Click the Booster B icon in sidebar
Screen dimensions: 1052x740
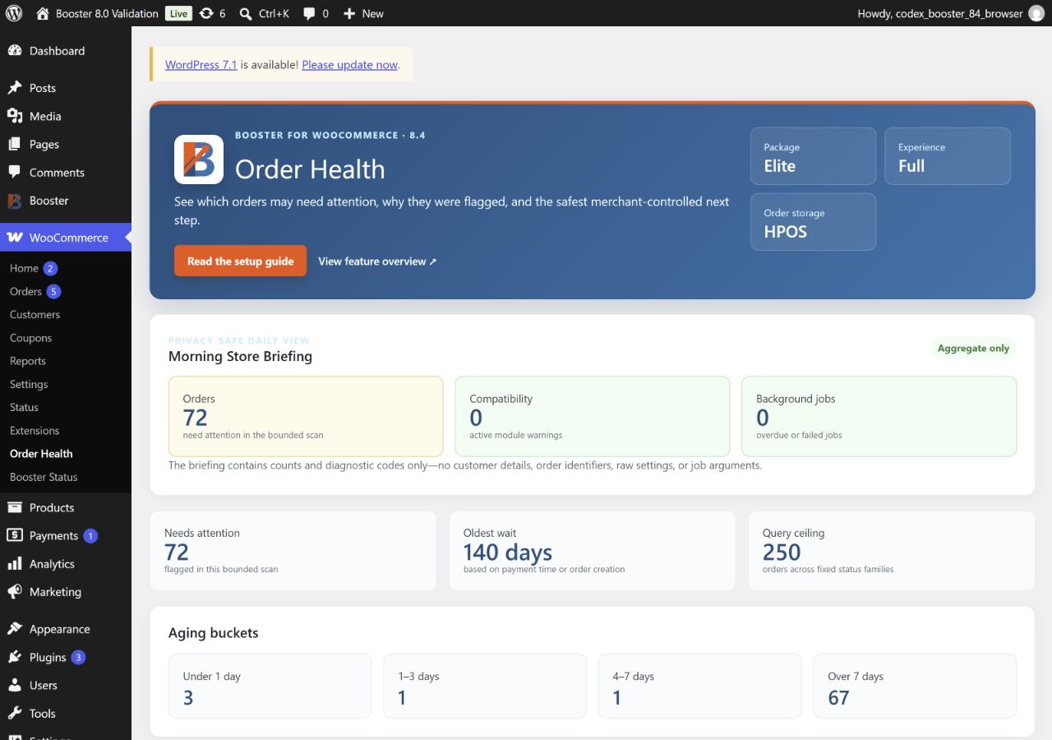tap(15, 201)
